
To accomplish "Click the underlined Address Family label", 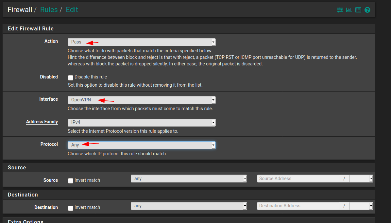I will [x=42, y=122].
